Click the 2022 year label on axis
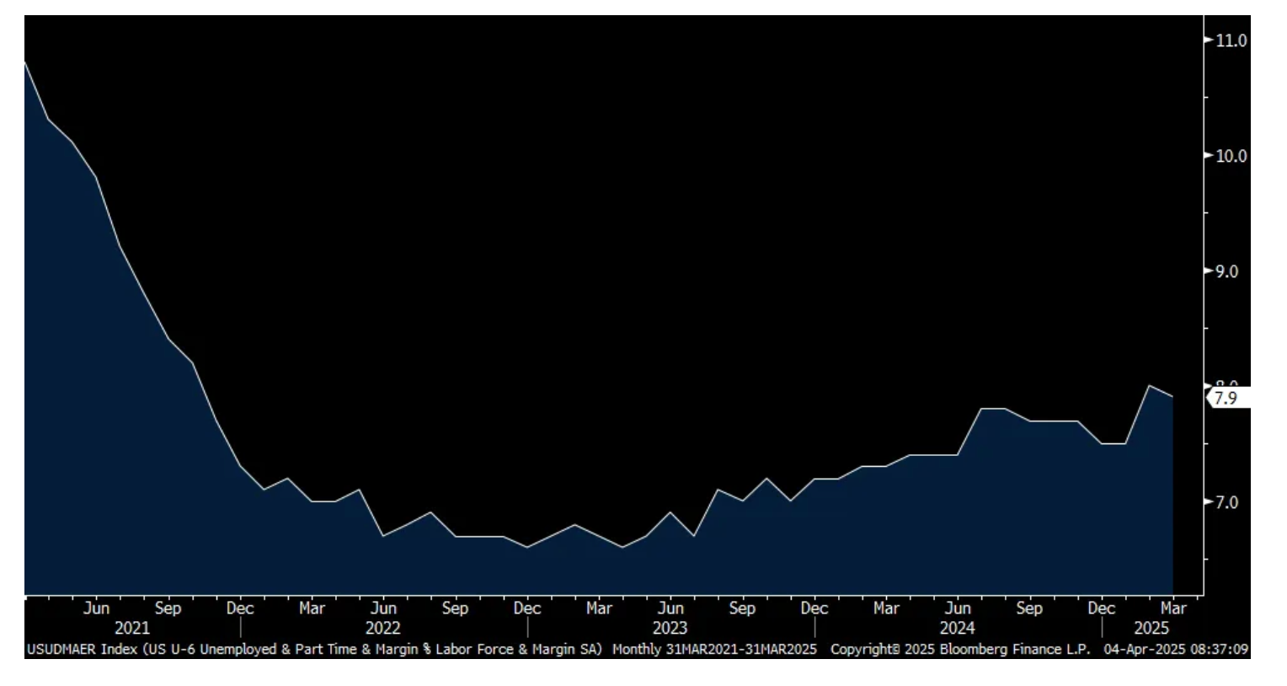The height and width of the screenshot is (686, 1287). point(383,629)
